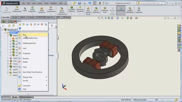Toggle the Instant3D button
This screenshot has height=102, width=182.
(121, 10)
